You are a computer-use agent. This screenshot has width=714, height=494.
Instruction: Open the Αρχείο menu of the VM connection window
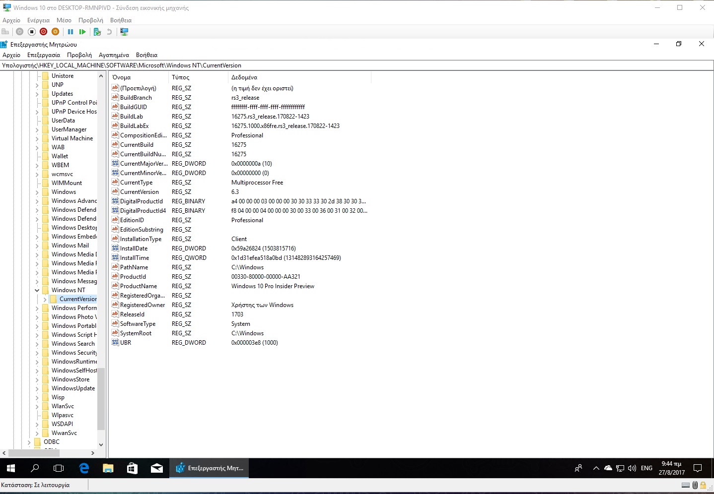(x=11, y=20)
